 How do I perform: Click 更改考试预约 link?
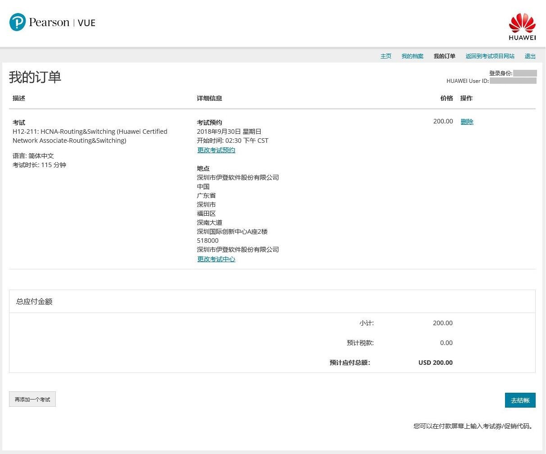216,150
